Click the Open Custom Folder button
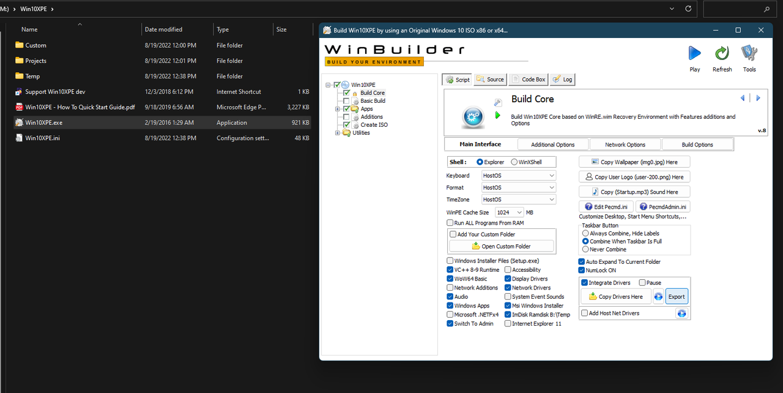This screenshot has width=783, height=393. pos(501,246)
